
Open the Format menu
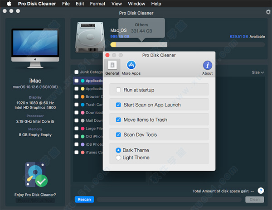coord(97,4)
